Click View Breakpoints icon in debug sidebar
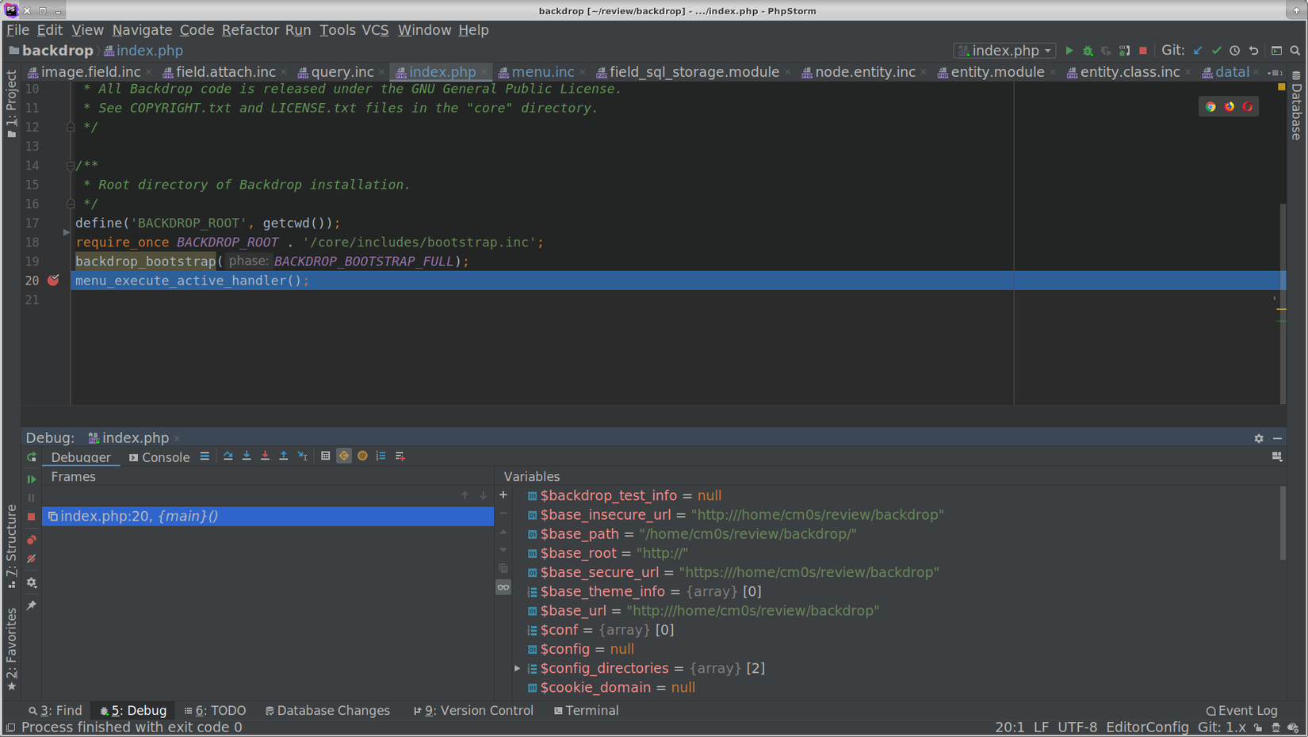 coord(32,540)
